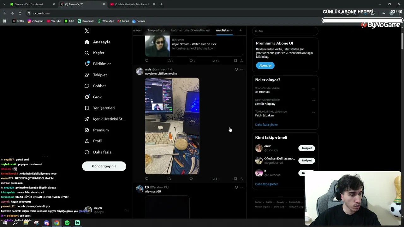The image size is (404, 227).
Task: Click Grok icon on ED's post
Action: pos(236,187)
